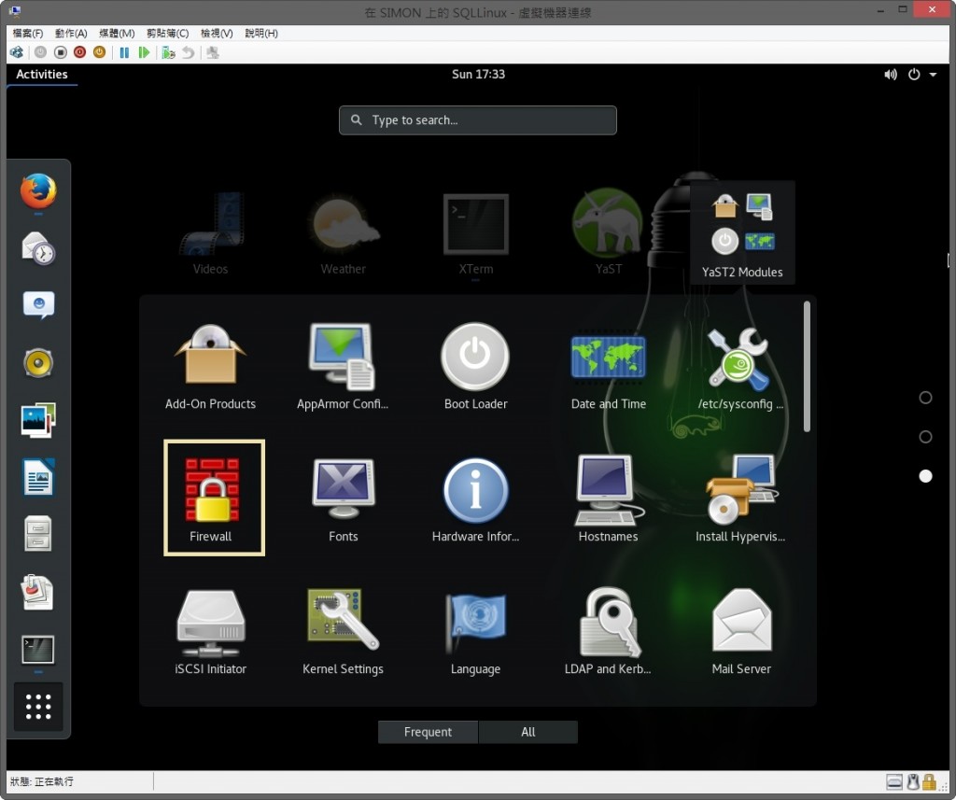Open the 檔案(F) menu
The width and height of the screenshot is (956, 800).
(27, 33)
